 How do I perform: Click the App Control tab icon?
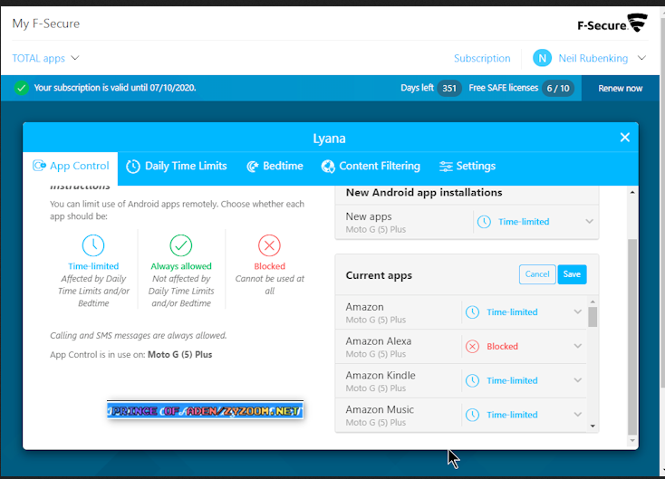click(39, 166)
